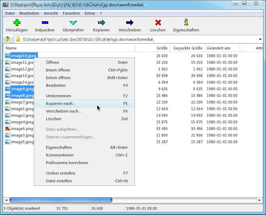
Task: Sort by the Name column header
Action: [x=70, y=48]
